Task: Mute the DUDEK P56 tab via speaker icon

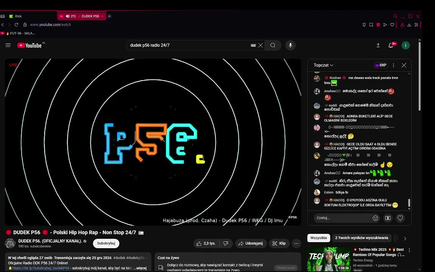Action: 68,16
